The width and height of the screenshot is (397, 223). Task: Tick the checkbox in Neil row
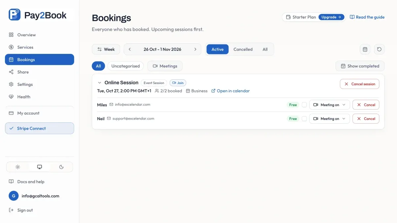pos(304,119)
